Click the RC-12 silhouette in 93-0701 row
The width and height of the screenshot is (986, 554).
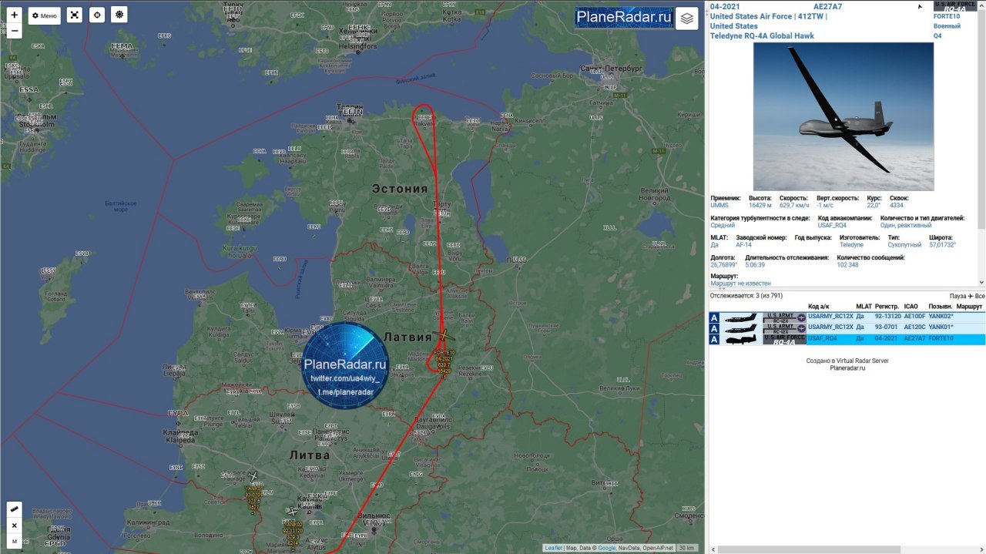[x=741, y=328]
